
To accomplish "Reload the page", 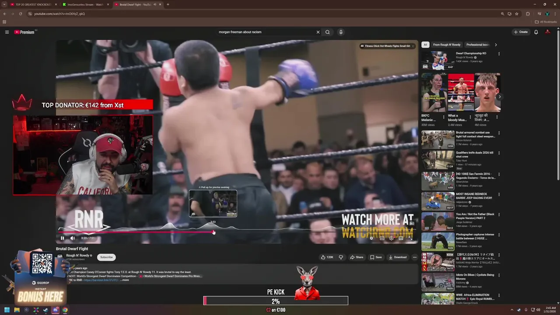I will coord(21,14).
